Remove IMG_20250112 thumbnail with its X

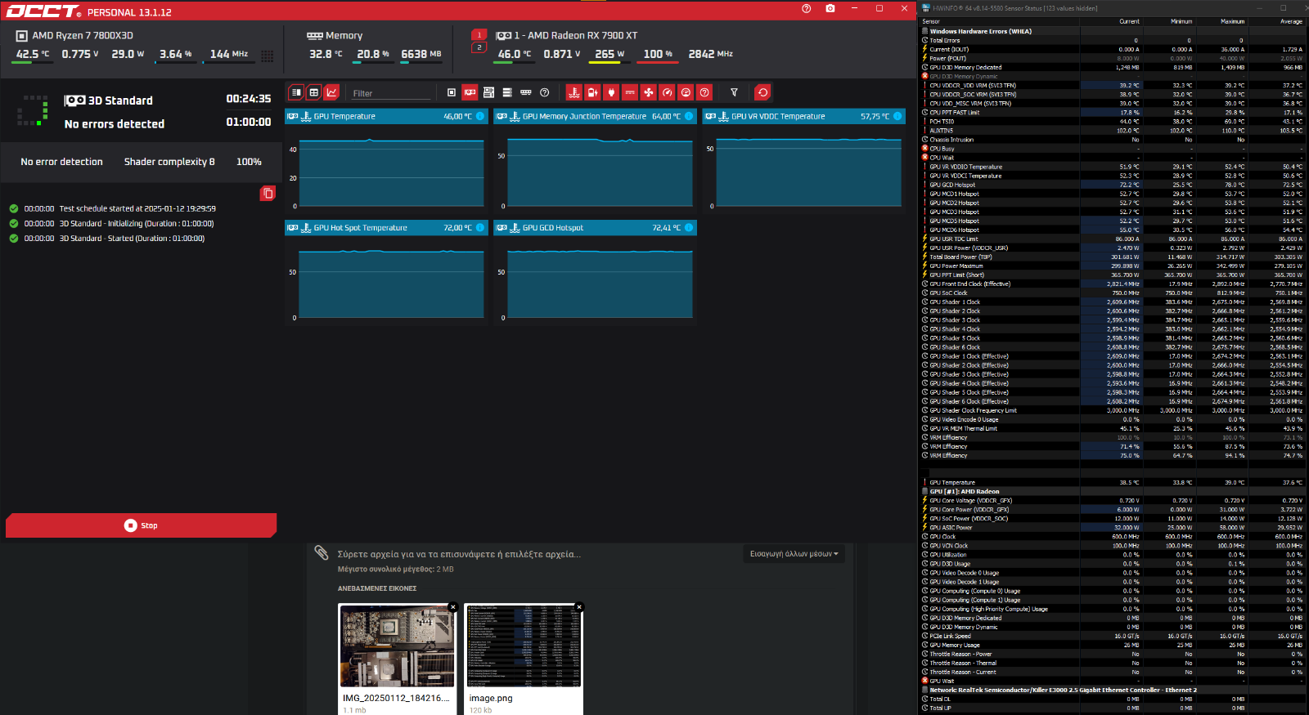click(453, 607)
